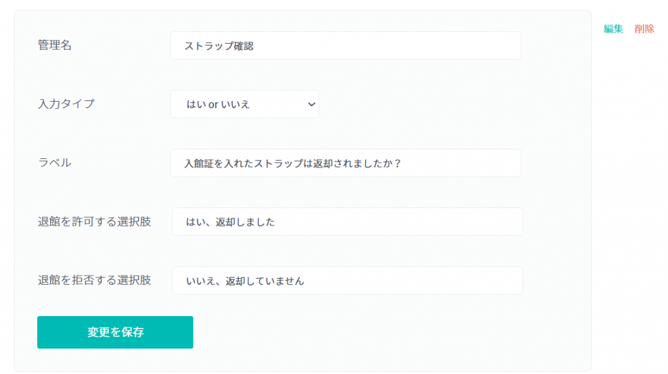Open the はい or いいえ input type dropdown

[245, 104]
